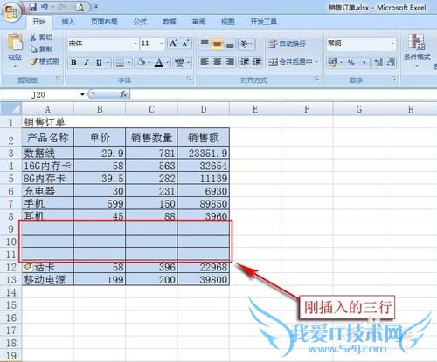The image size is (437, 362).
Task: Expand the 数字 group dialog launcher
Action: coord(393,79)
